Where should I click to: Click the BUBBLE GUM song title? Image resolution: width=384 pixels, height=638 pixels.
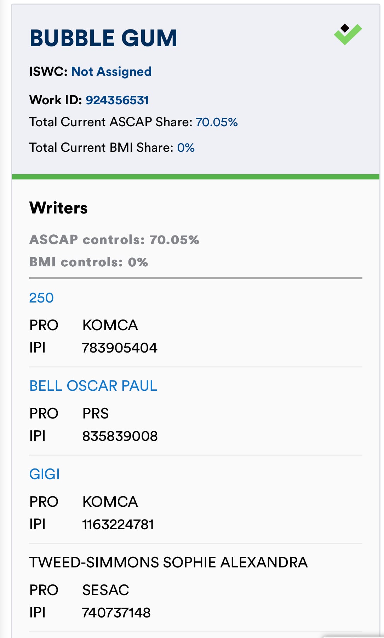[103, 38]
